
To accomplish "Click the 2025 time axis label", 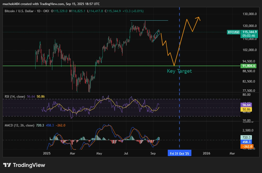I will point(47,153).
